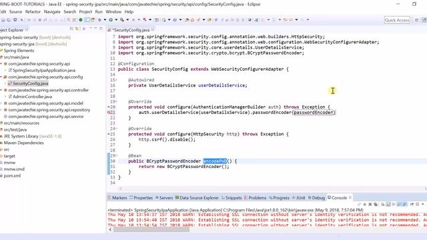Click the Debug bug toolbar icon
Viewport: 427px width, 240px height.
pos(99,20)
